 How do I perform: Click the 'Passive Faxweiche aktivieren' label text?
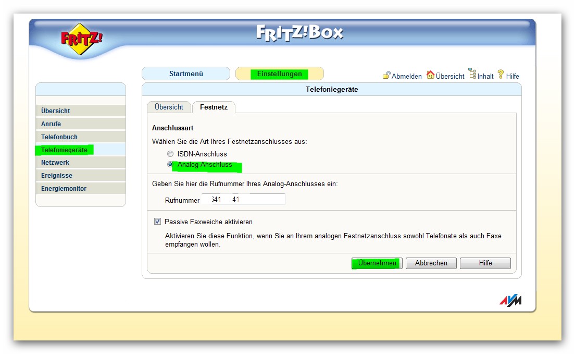pyautogui.click(x=208, y=222)
